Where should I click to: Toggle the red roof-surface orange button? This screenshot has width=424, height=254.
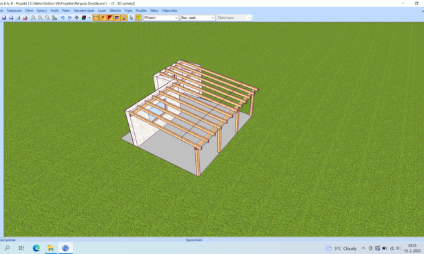(x=110, y=18)
